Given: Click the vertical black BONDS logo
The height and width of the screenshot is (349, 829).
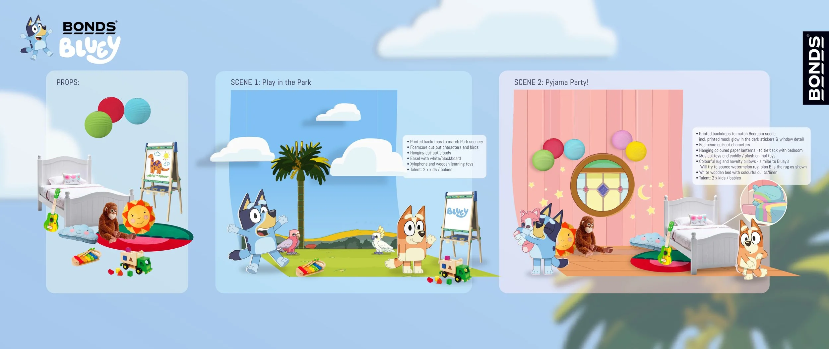Looking at the screenshot, I should click(x=815, y=68).
